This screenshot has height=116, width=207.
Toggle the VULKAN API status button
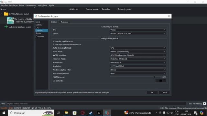click(4, 108)
